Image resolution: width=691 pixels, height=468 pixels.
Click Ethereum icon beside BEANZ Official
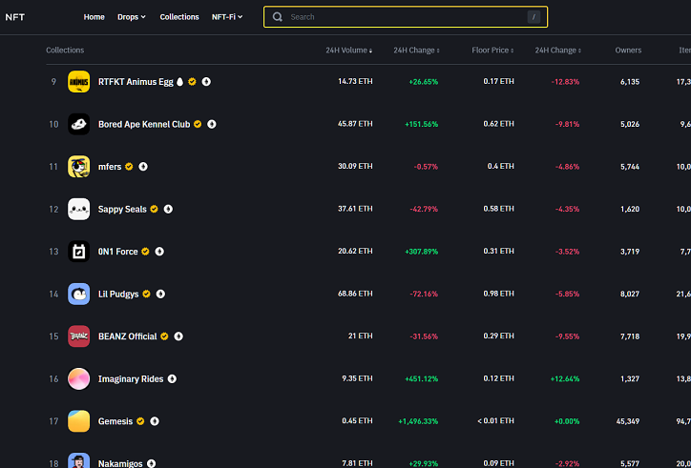[x=178, y=336]
